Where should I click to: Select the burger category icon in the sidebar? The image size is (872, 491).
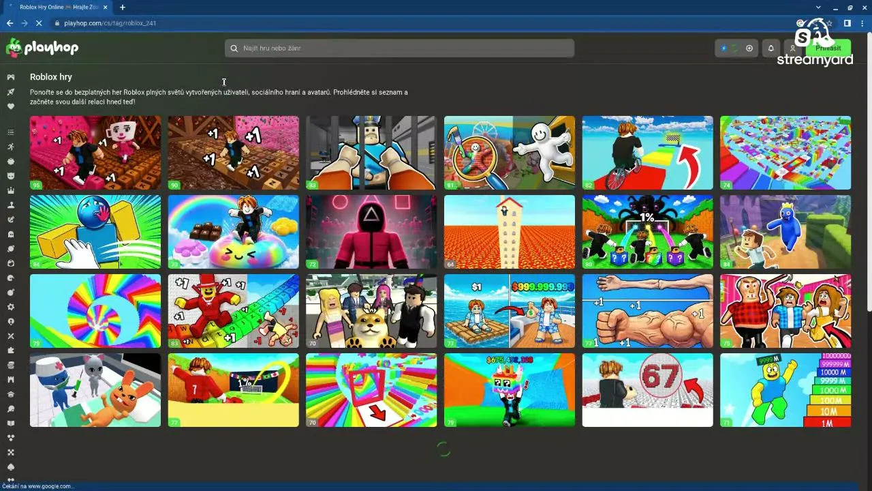[11, 365]
